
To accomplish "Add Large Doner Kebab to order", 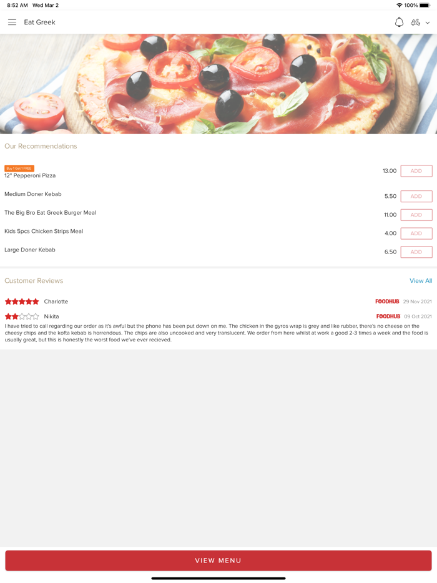I will [416, 252].
